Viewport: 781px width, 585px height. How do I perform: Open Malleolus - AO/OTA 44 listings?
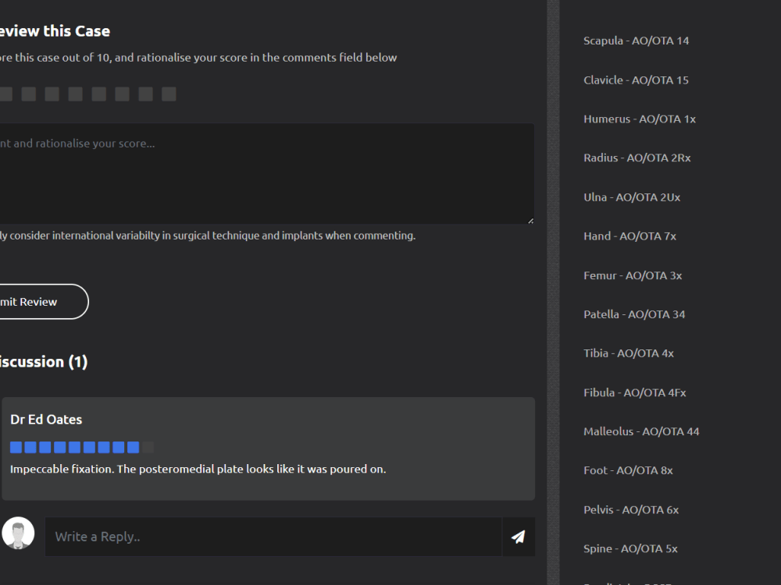pyautogui.click(x=641, y=431)
